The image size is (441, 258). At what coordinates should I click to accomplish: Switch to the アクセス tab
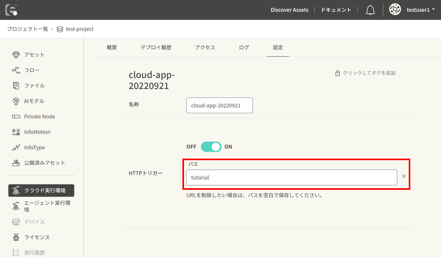click(x=205, y=48)
